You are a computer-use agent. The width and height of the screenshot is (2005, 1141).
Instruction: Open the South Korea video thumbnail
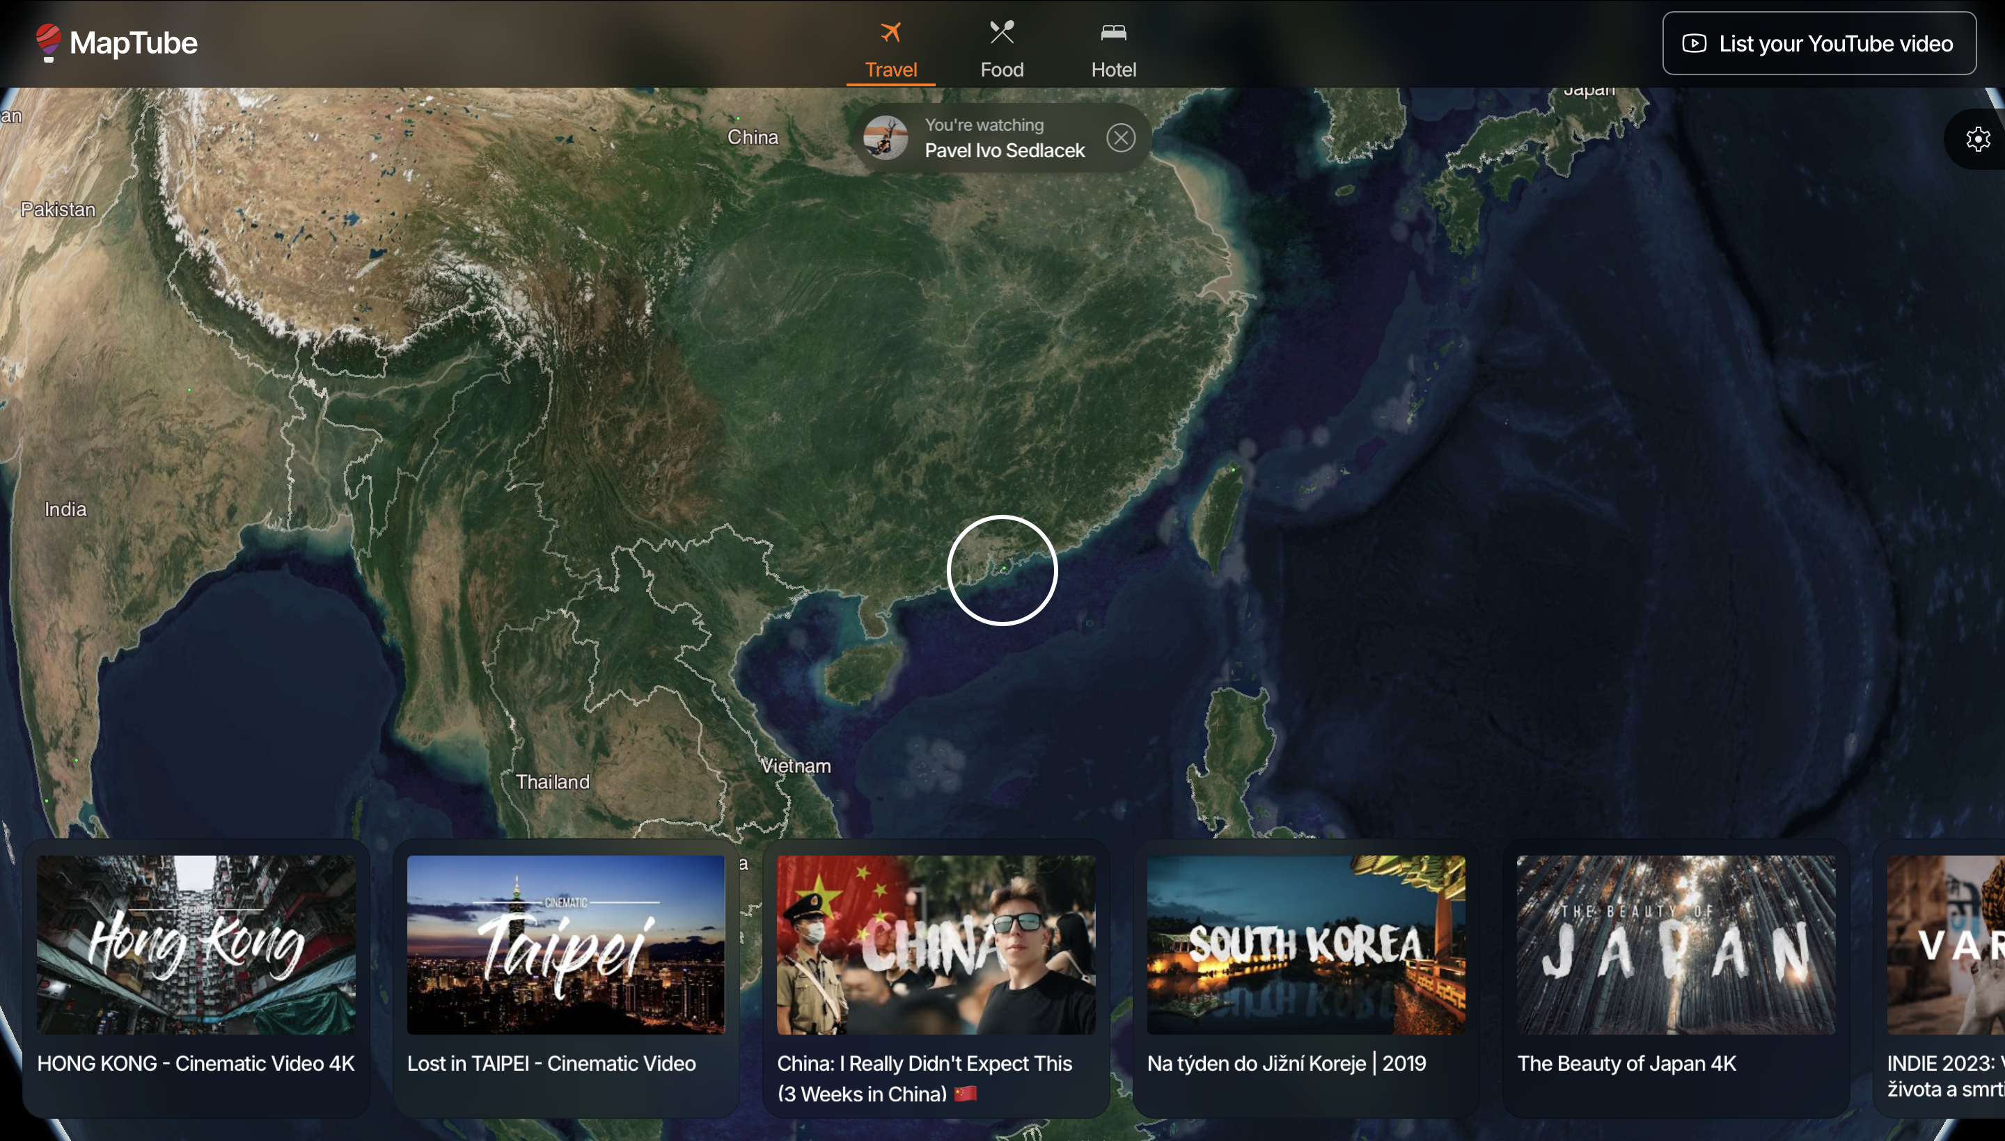coord(1305,944)
